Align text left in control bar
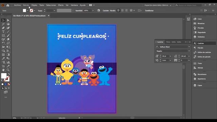The width and height of the screenshot is (217, 122). (118, 11)
